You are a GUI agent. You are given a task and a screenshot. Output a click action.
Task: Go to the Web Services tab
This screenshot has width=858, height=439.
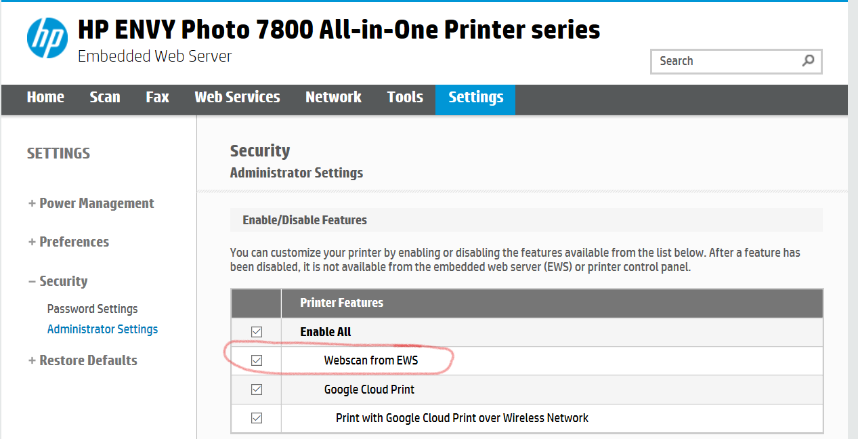(237, 97)
